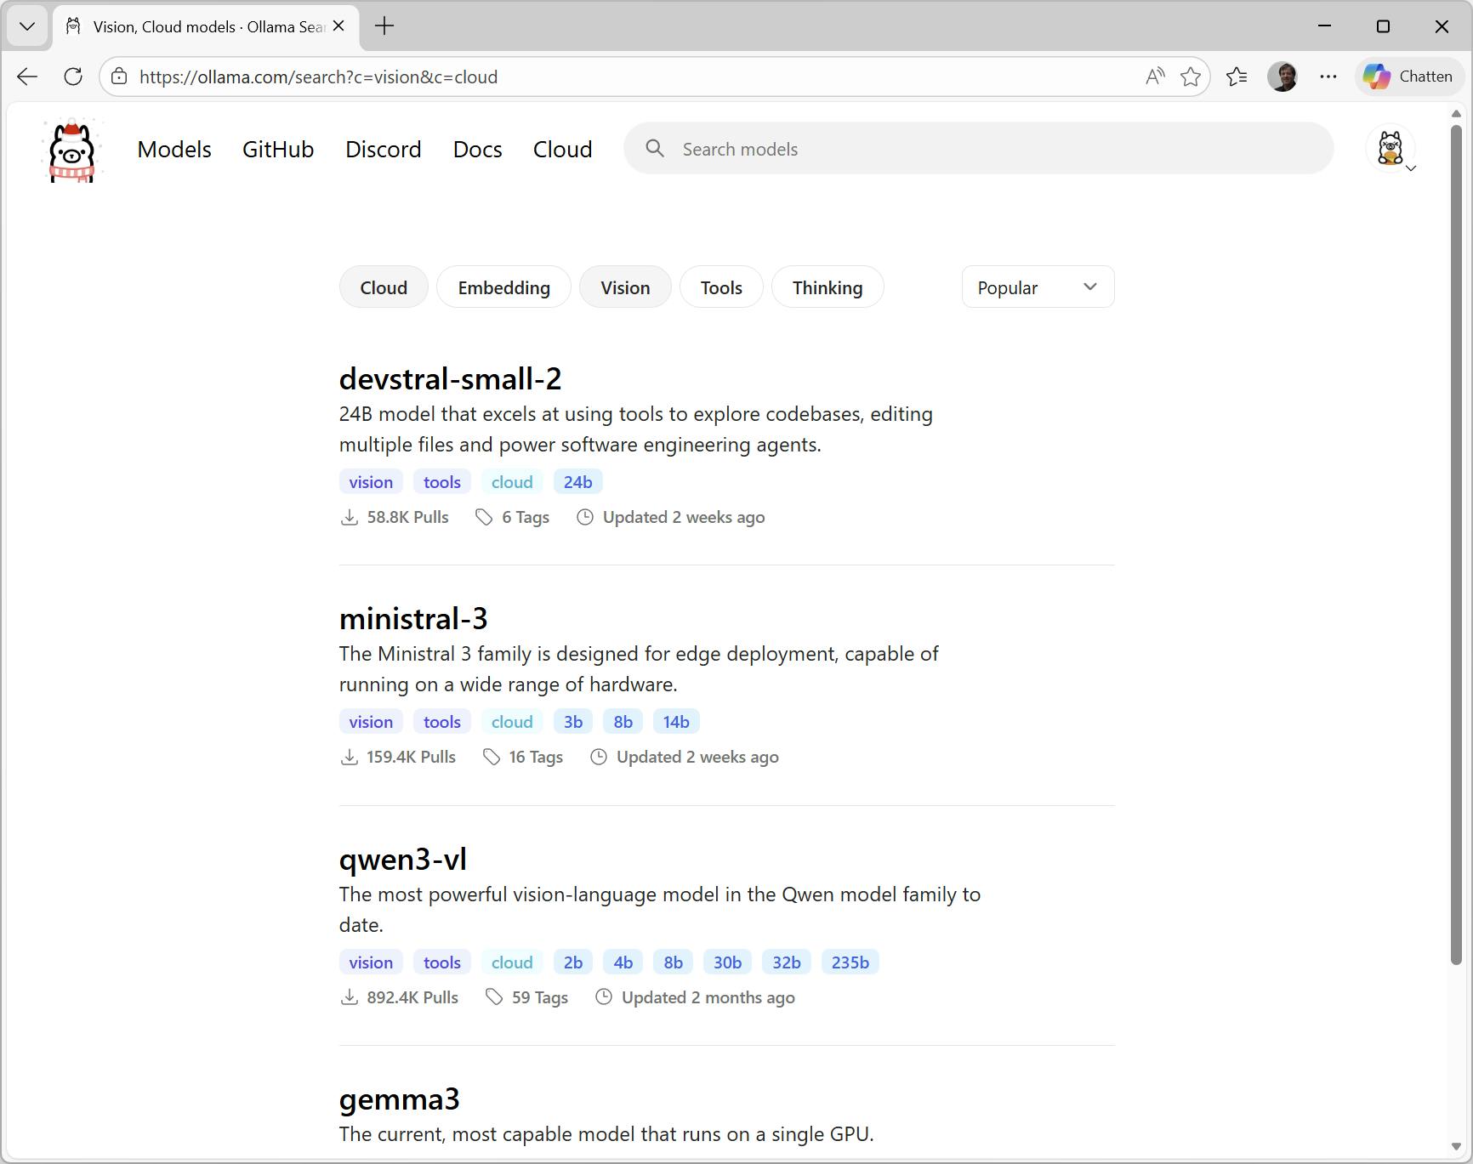This screenshot has width=1473, height=1164.
Task: Open the profile avatar menu
Action: point(1391,149)
